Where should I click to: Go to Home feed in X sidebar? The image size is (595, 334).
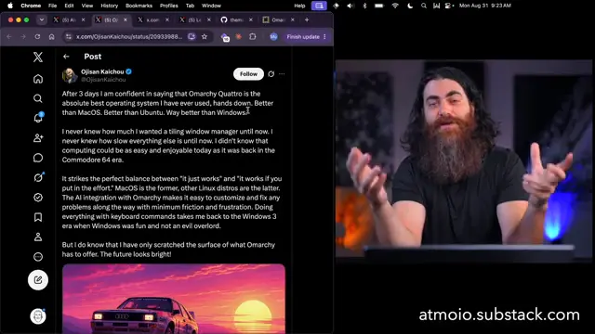tap(38, 79)
